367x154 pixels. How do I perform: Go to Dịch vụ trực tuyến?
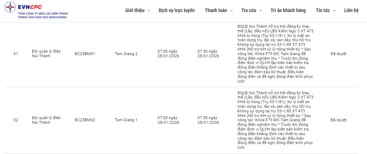tap(177, 10)
